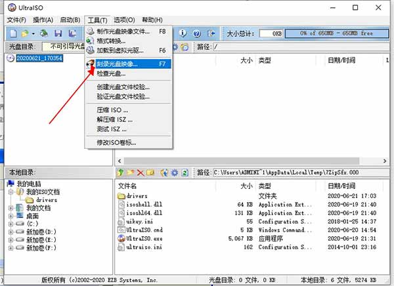The height and width of the screenshot is (286, 394).
Task: Click the gear icon in disc directory toolbar
Action: (175, 47)
